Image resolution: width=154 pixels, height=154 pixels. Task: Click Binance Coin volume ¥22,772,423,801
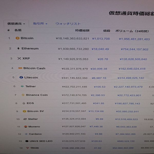129,95
